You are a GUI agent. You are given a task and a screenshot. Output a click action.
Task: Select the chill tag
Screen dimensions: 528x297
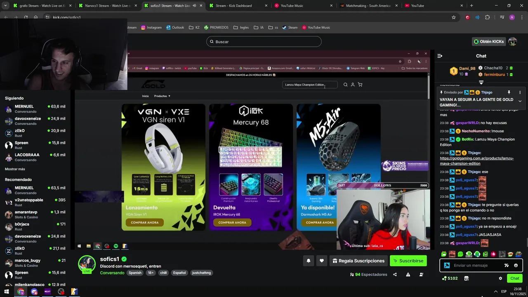[163, 273]
